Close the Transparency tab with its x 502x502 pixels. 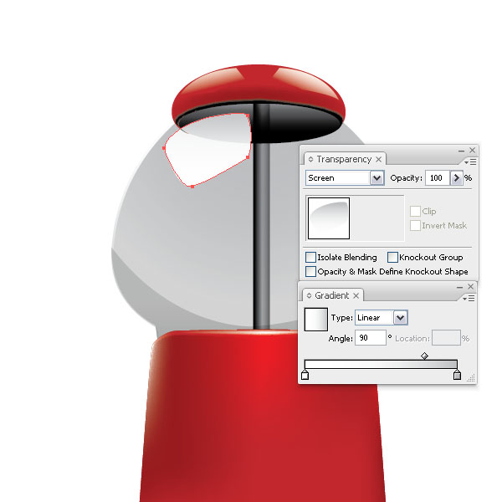point(378,159)
